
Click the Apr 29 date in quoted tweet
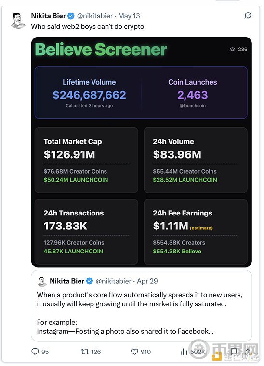coord(147,281)
